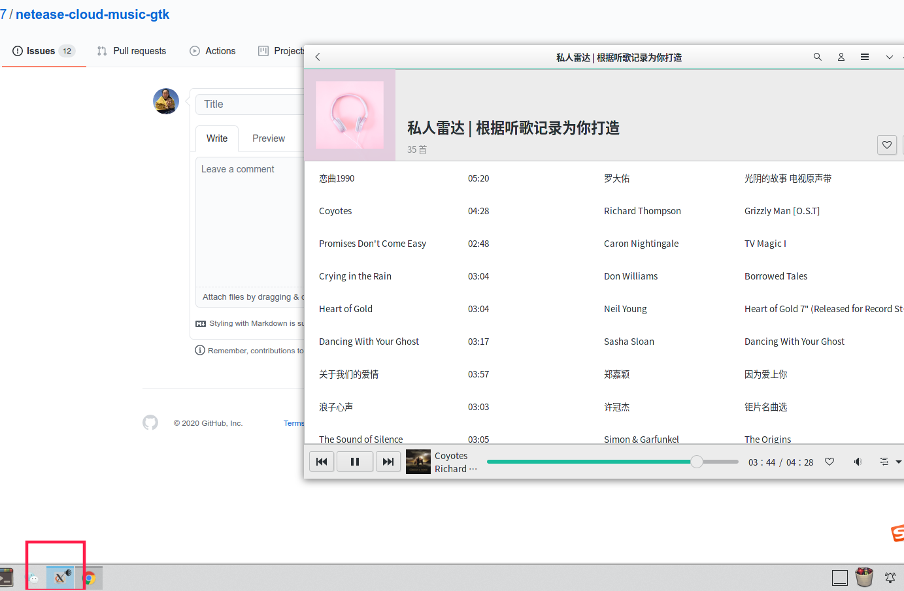Click album 光阴的故事 电视原声带
Viewport: 904px width, 591px height.
coord(788,178)
